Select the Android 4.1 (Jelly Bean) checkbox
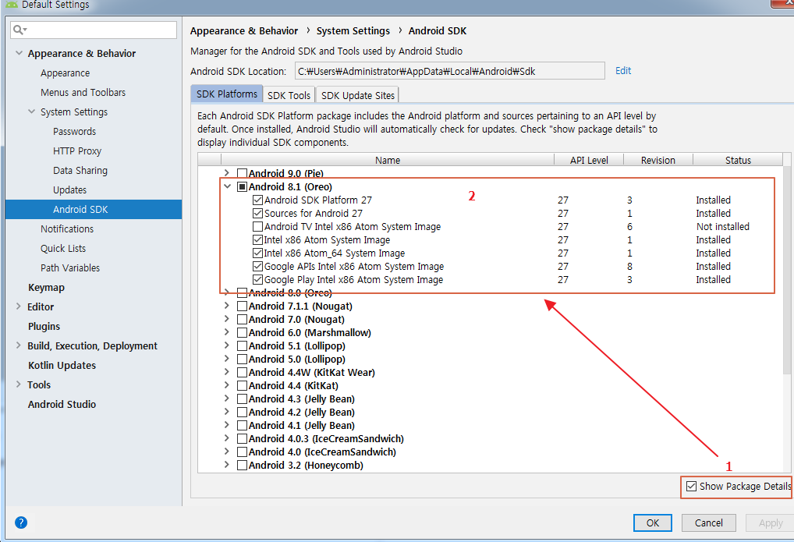The height and width of the screenshot is (542, 794). 242,426
